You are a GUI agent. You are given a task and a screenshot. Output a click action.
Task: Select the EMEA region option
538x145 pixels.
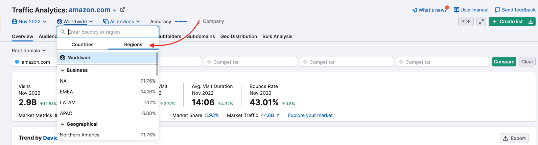(x=108, y=92)
